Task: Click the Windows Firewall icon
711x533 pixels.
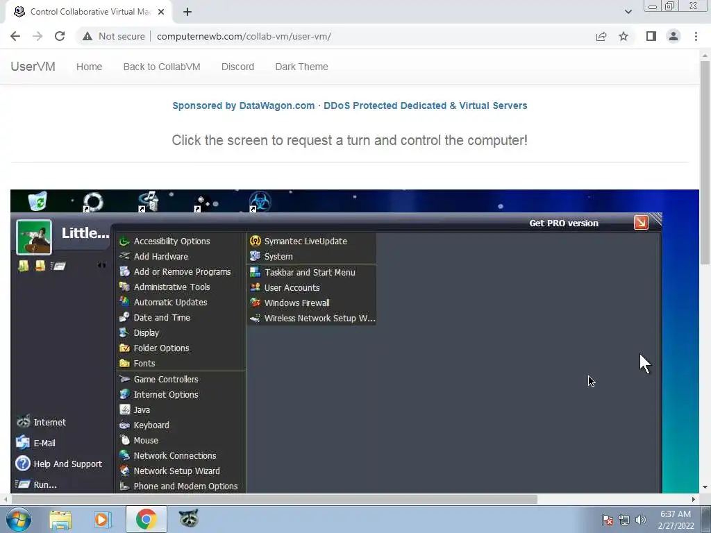Action: [256, 303]
